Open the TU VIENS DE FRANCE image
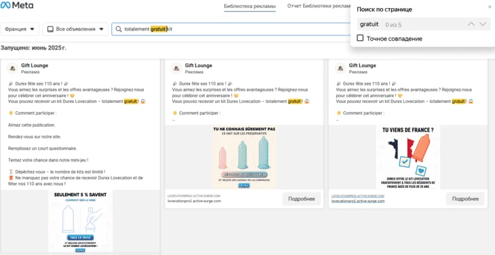This screenshot has height=255, width=495. pyautogui.click(x=408, y=157)
